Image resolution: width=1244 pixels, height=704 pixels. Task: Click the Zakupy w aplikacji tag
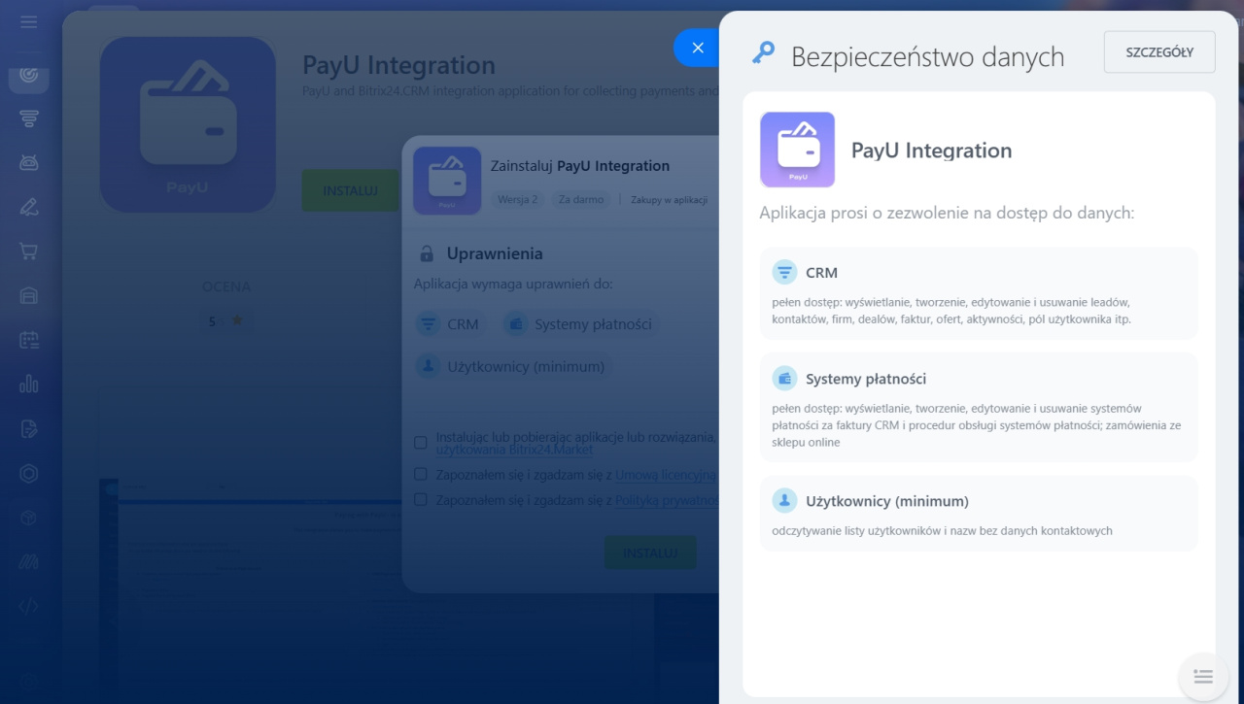669,199
